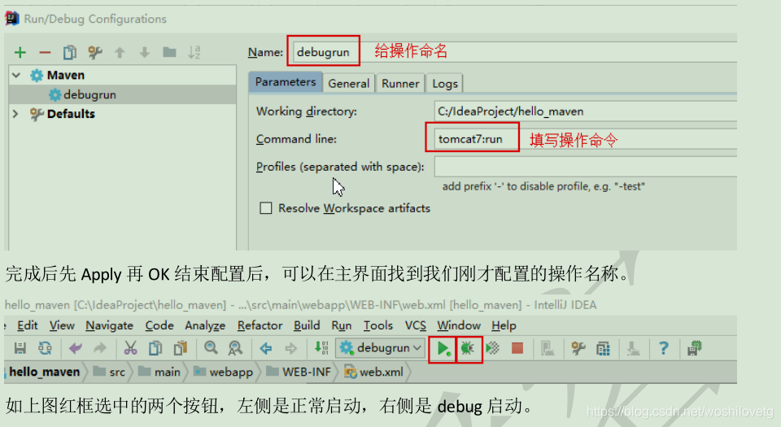Open the Build menu
Screen dimensions: 781x427
(x=307, y=325)
